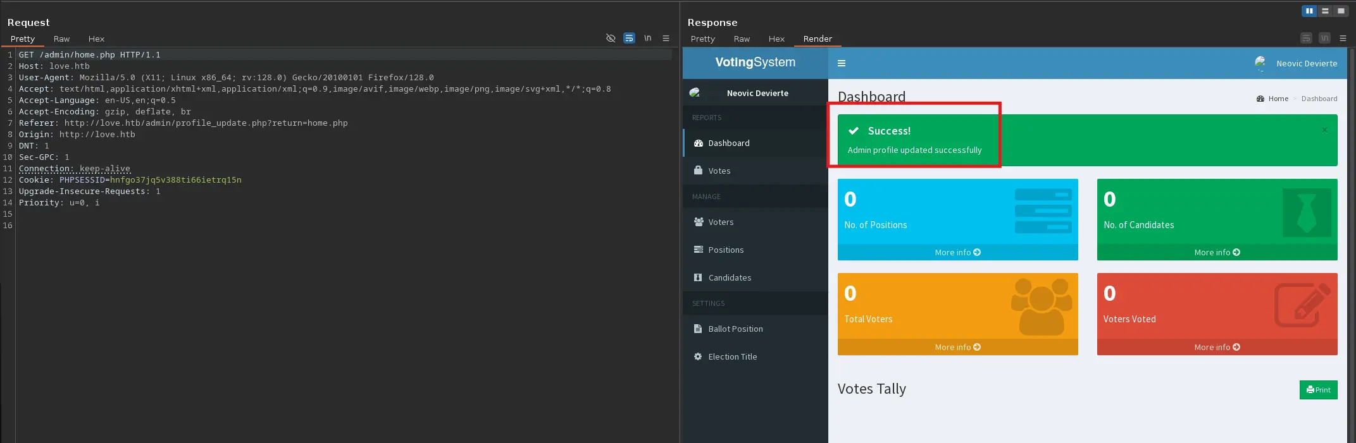This screenshot has height=443, width=1356.
Task: Click the Home breadcrumb link
Action: 1278,99
